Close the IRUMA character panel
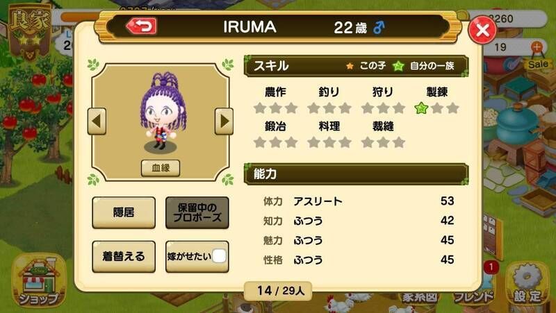Viewport: 556px width, 313px height. click(482, 30)
